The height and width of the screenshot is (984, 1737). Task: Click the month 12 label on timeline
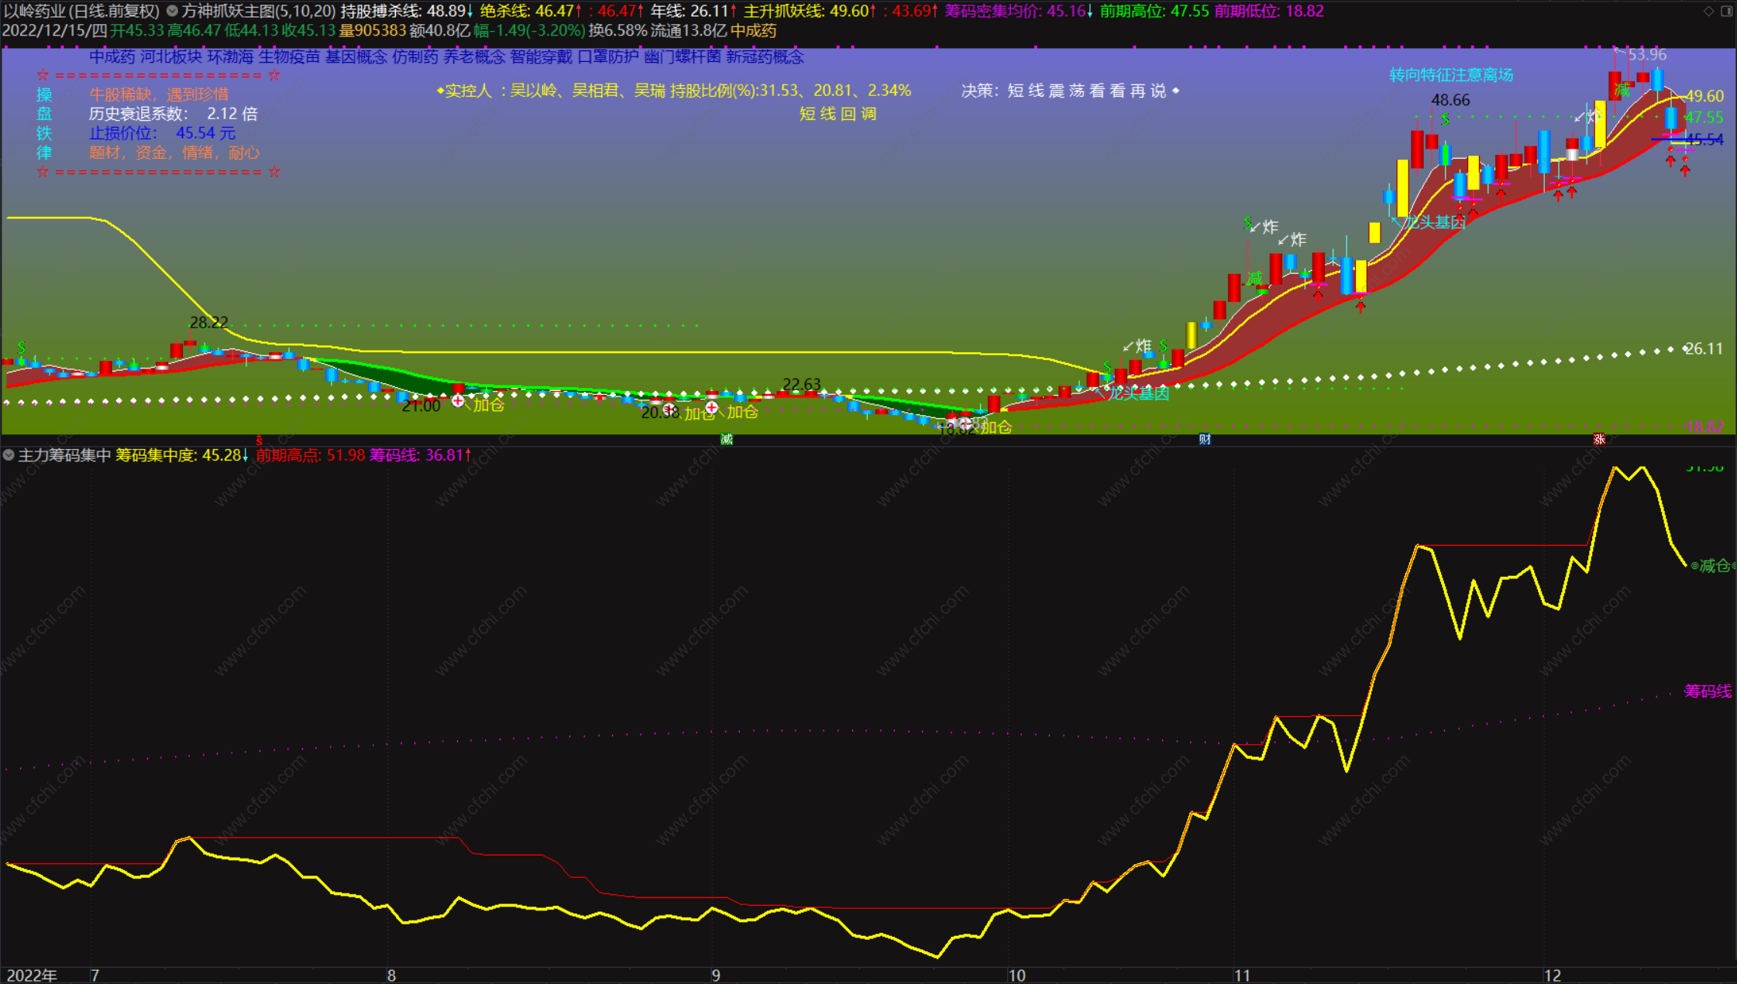tap(1552, 975)
